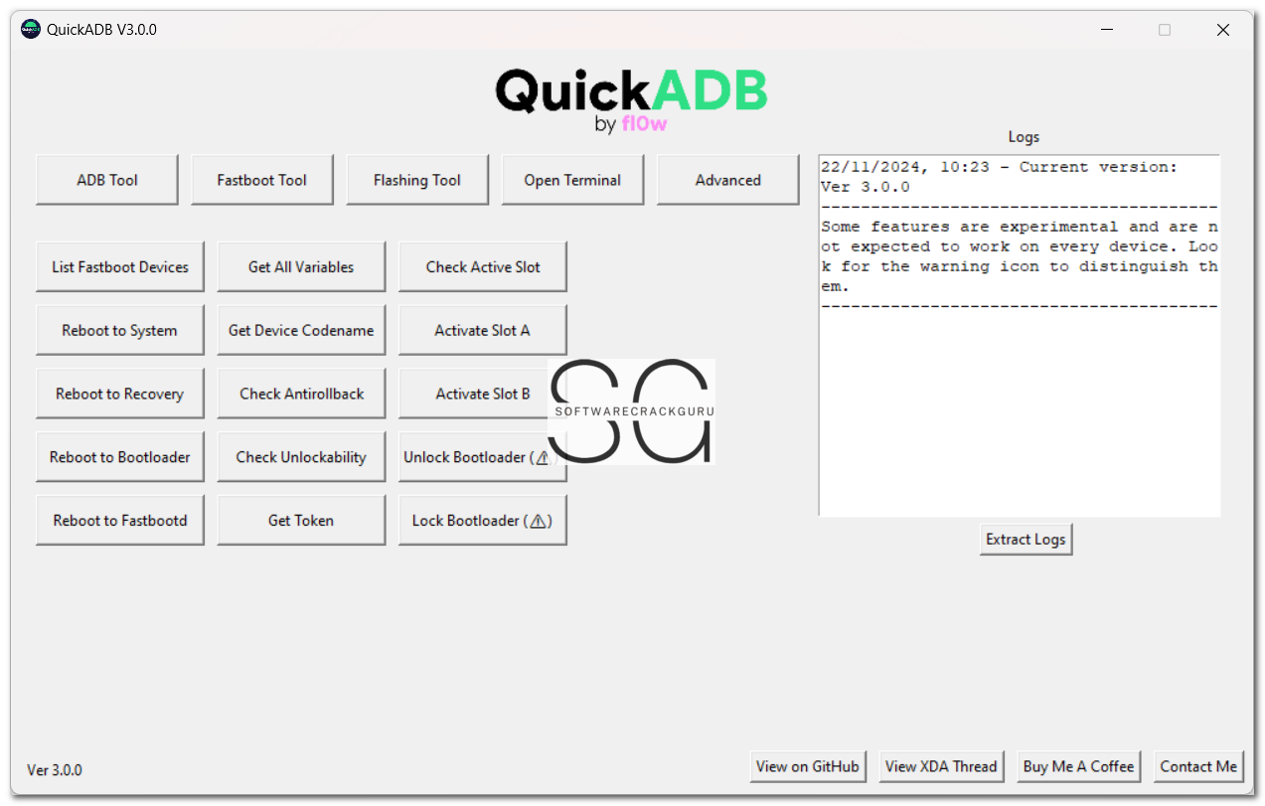Click the 'Logs' heading label

[x=1024, y=137]
